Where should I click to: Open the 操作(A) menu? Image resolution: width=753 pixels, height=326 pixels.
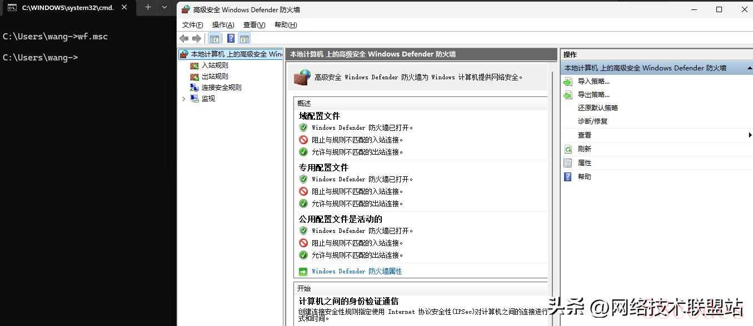(x=223, y=25)
